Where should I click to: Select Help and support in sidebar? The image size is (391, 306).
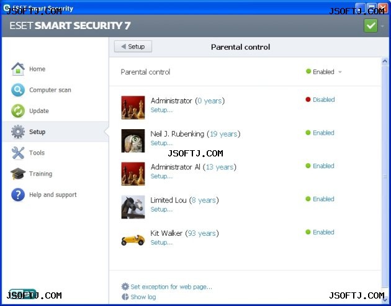point(53,194)
